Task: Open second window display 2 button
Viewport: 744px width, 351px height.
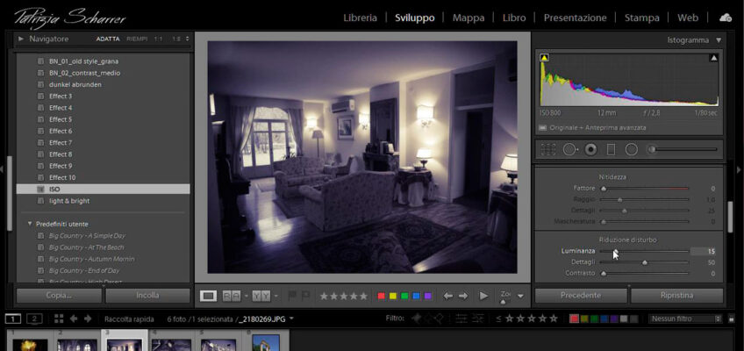Action: (x=34, y=319)
